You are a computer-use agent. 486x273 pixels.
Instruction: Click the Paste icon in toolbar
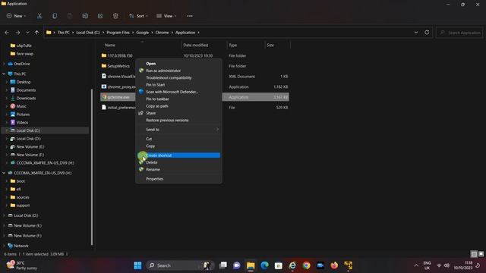pyautogui.click(x=70, y=16)
